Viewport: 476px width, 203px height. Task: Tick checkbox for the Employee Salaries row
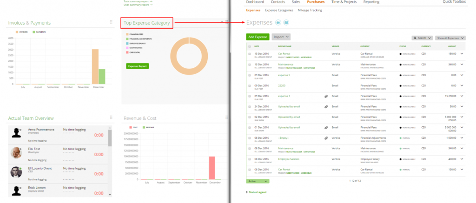(x=250, y=159)
